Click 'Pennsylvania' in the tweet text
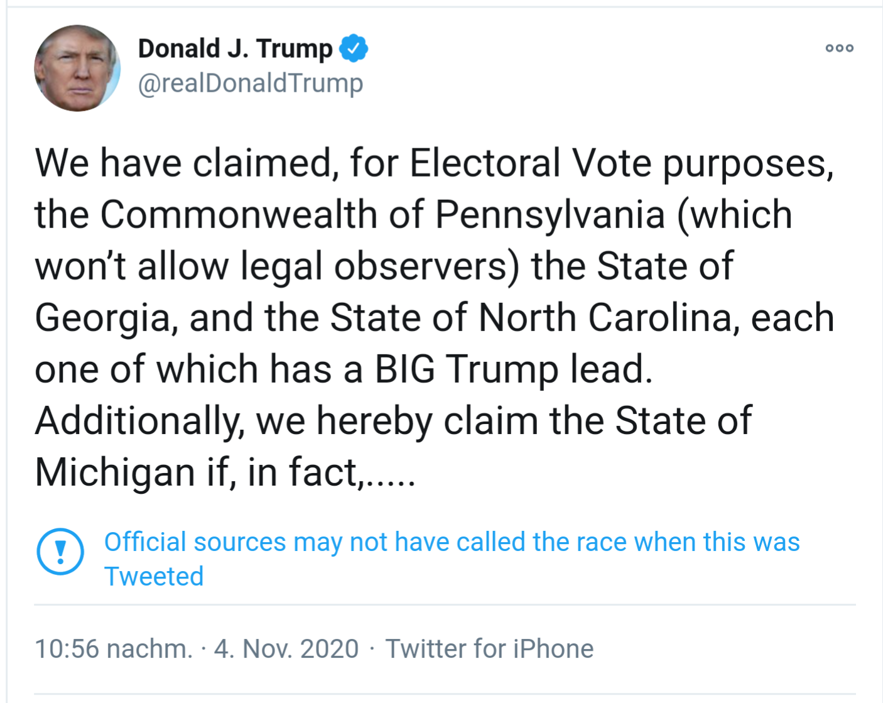Viewport: 883px width, 703px height. click(x=550, y=215)
